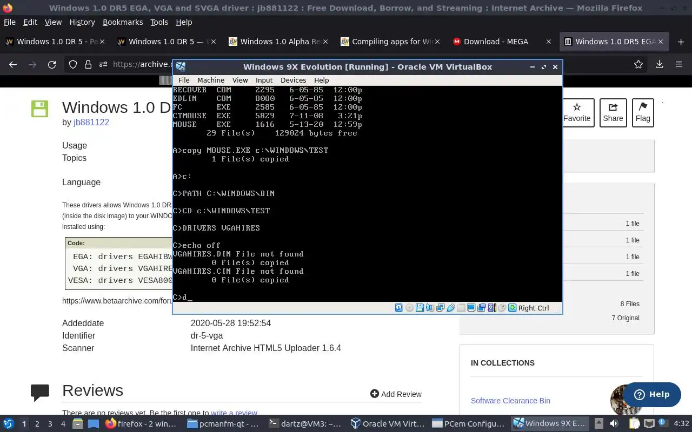Show site security lock info in Firefox

pyautogui.click(x=88, y=64)
